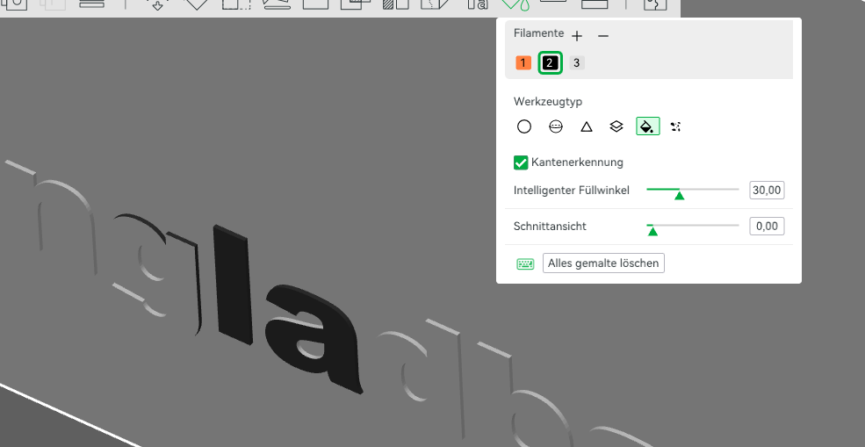Viewport: 865px width, 447px height.
Task: Click the Füllwinkel value field 30,00
Action: (767, 190)
